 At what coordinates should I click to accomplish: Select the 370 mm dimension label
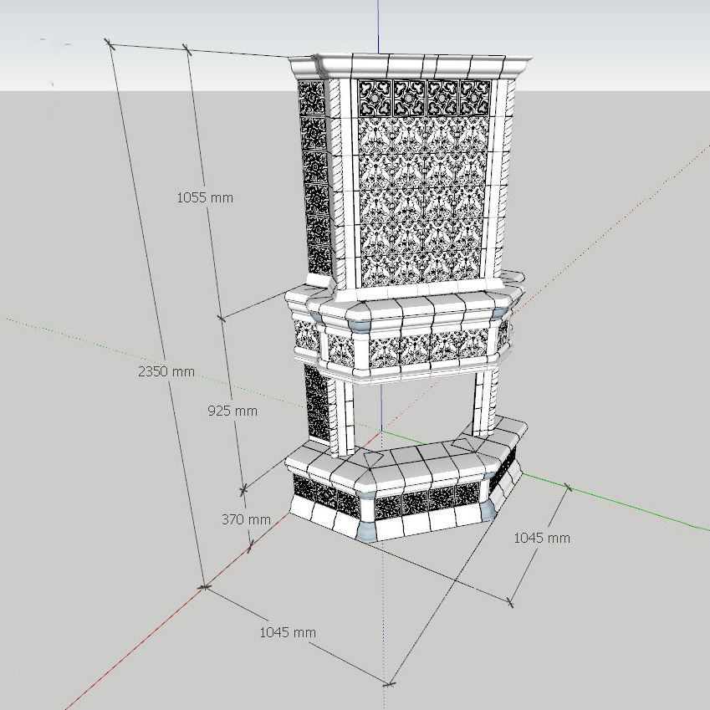click(x=246, y=519)
